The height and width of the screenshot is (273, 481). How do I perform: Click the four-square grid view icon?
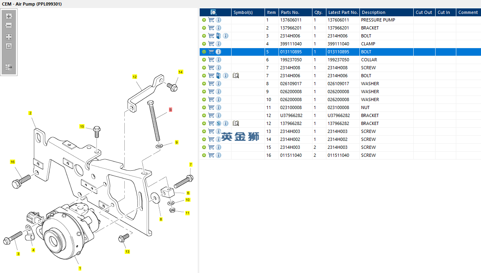tap(9, 37)
